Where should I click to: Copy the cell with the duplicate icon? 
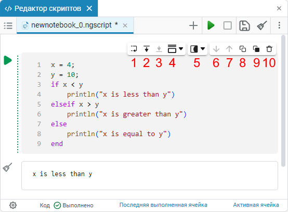(x=243, y=49)
